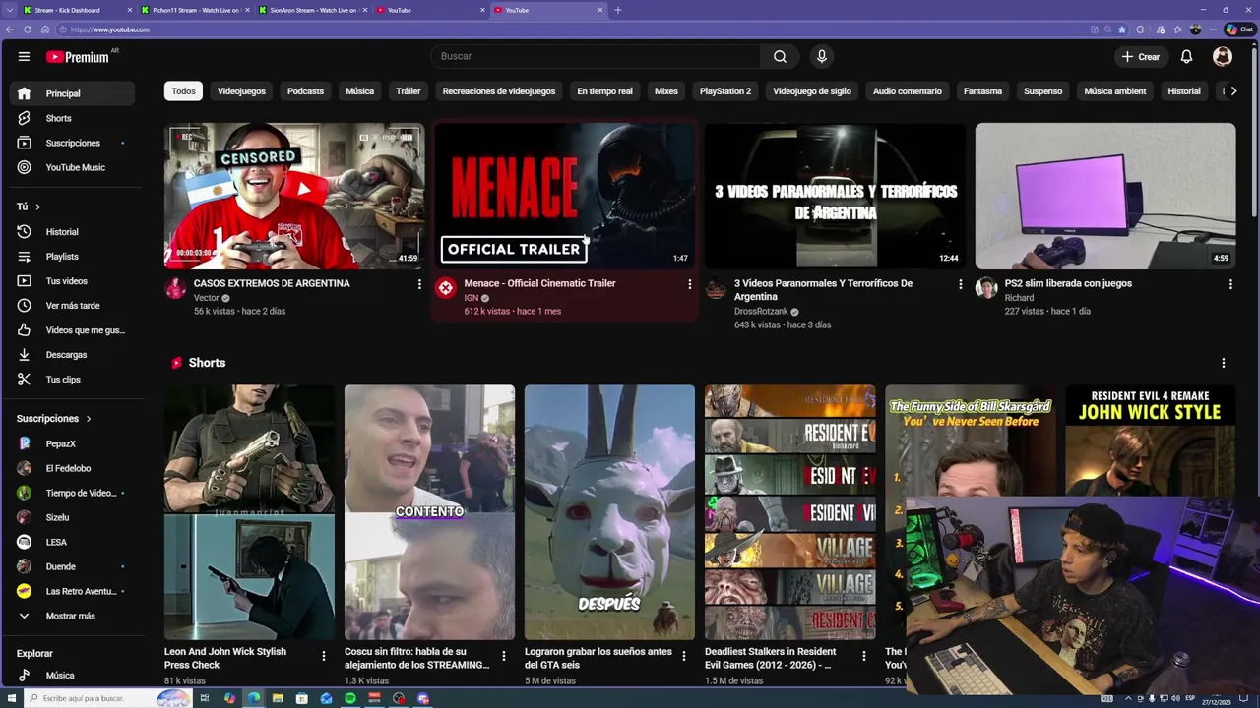Open Edge settings and more menu
This screenshot has height=708, width=1260.
(x=1212, y=29)
